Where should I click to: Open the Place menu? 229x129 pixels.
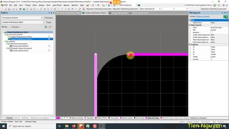click(35, 5)
